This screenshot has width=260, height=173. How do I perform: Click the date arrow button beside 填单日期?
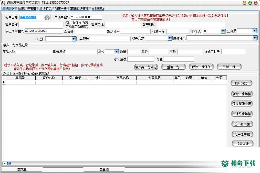click(47, 18)
